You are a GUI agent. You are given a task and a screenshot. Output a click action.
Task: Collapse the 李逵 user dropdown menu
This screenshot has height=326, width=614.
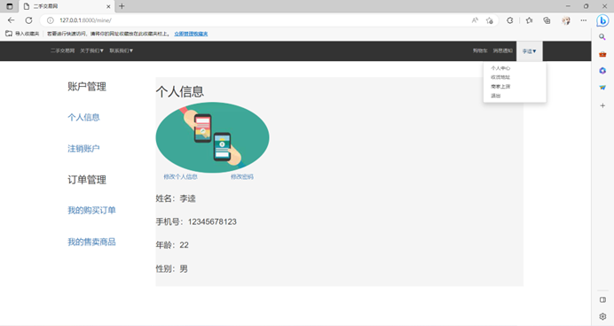529,51
